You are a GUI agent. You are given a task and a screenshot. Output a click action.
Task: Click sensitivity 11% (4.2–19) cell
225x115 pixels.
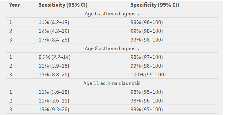[x=54, y=22]
